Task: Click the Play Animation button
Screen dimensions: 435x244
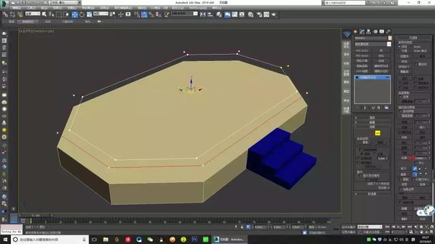Action: [398, 227]
